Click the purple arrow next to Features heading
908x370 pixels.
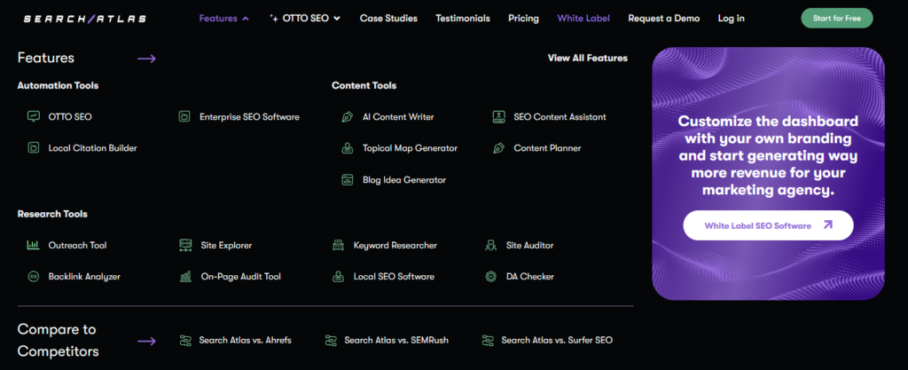coord(146,59)
